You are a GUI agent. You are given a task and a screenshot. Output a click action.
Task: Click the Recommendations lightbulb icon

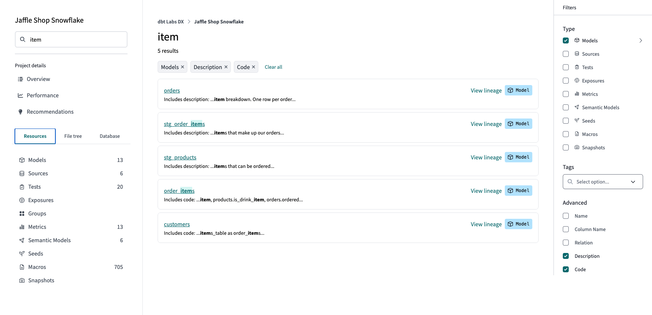[x=20, y=112]
